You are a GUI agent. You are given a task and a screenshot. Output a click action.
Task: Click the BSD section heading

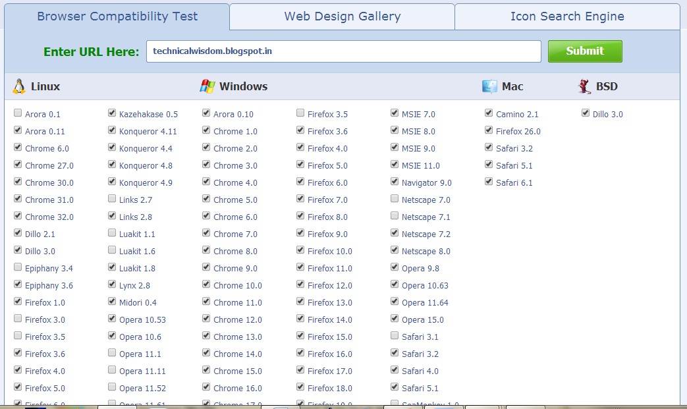coord(607,86)
